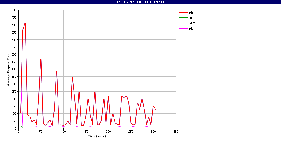Click the 100 x-axis tick label
281x142 pixels.
click(x=63, y=132)
